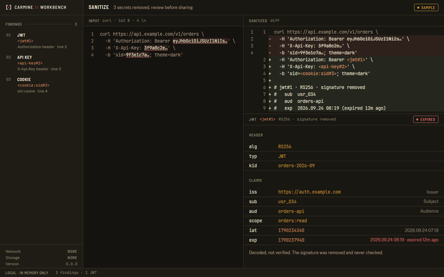The width and height of the screenshot is (444, 277).
Task: Click the sub claim value usr_034
Action: 287,202
